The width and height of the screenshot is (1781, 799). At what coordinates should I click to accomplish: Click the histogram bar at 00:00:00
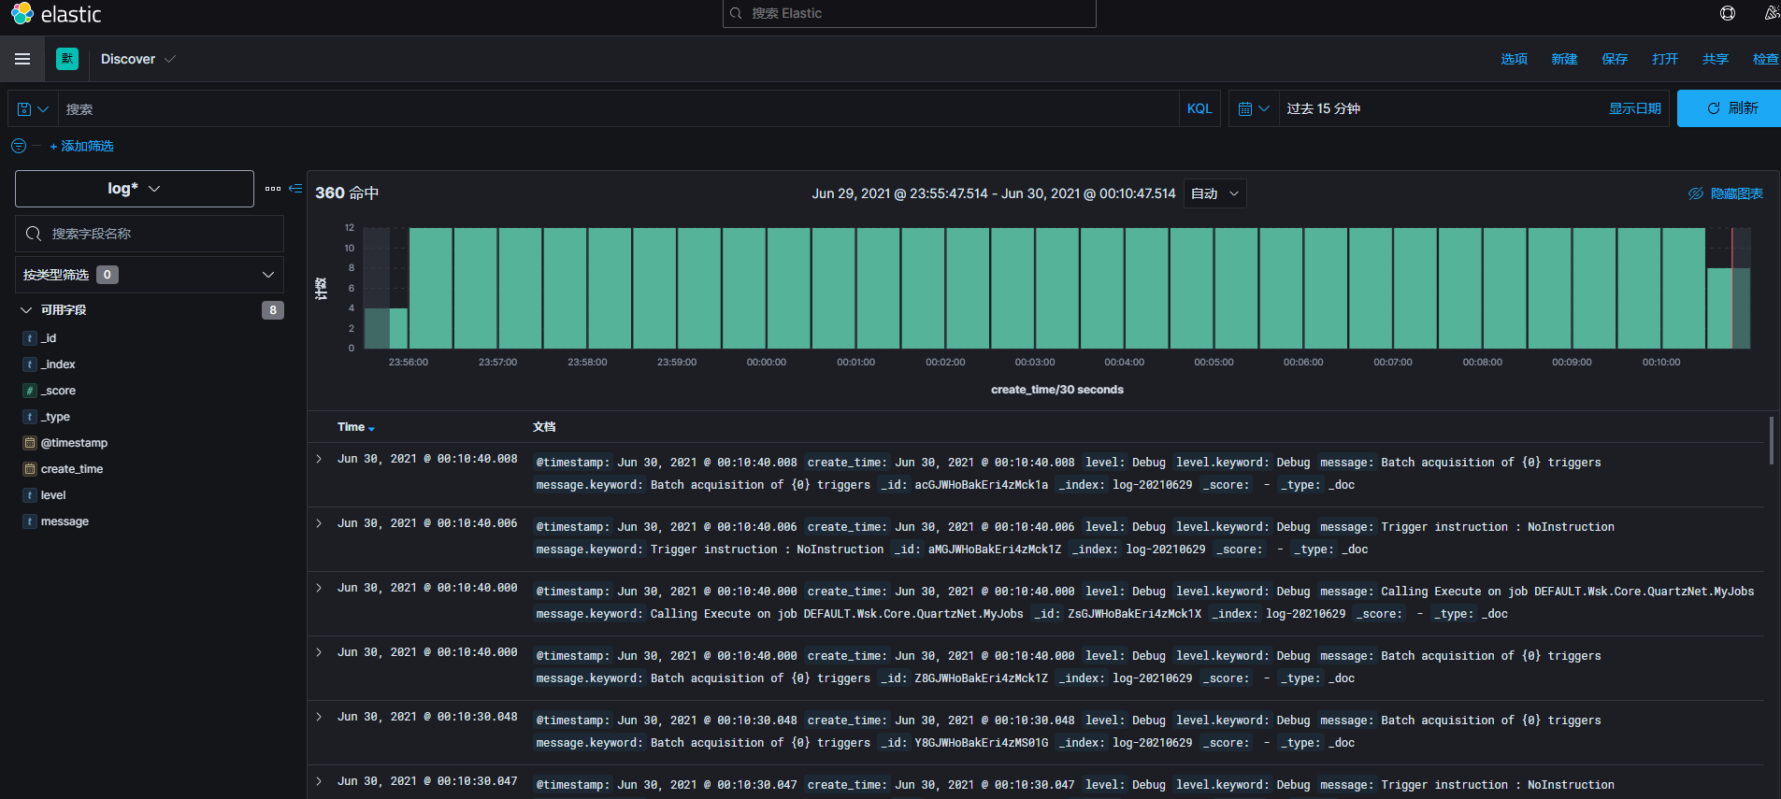(x=789, y=288)
